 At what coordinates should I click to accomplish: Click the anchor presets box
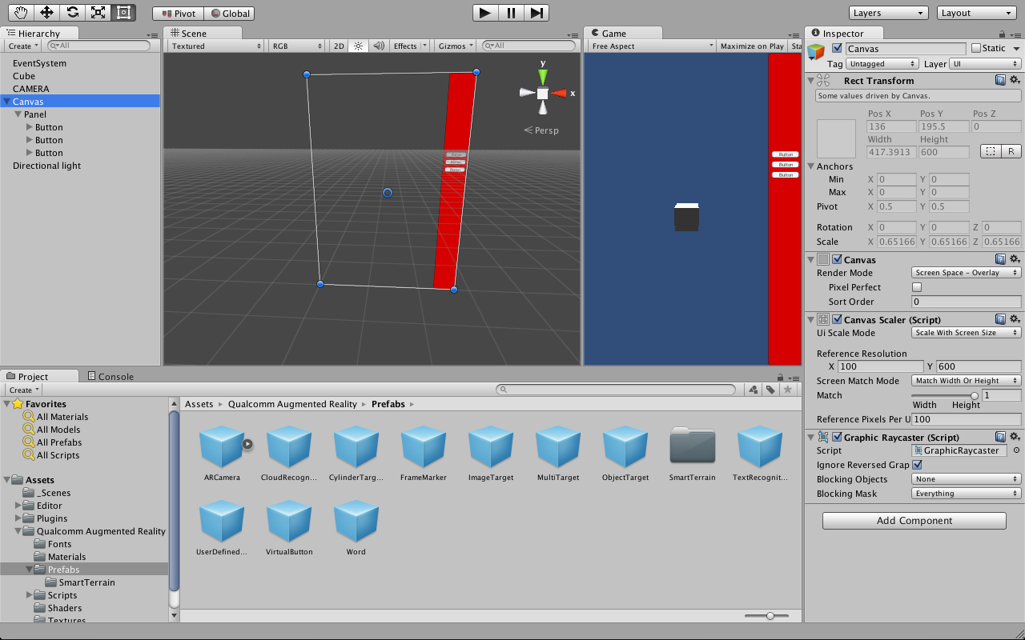(836, 138)
